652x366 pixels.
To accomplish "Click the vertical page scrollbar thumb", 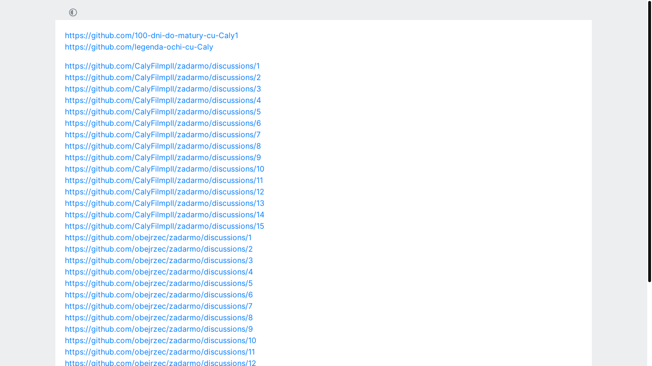I will coord(650,142).
